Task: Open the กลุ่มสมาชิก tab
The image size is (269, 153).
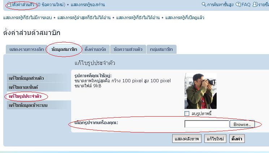Action: click(161, 49)
